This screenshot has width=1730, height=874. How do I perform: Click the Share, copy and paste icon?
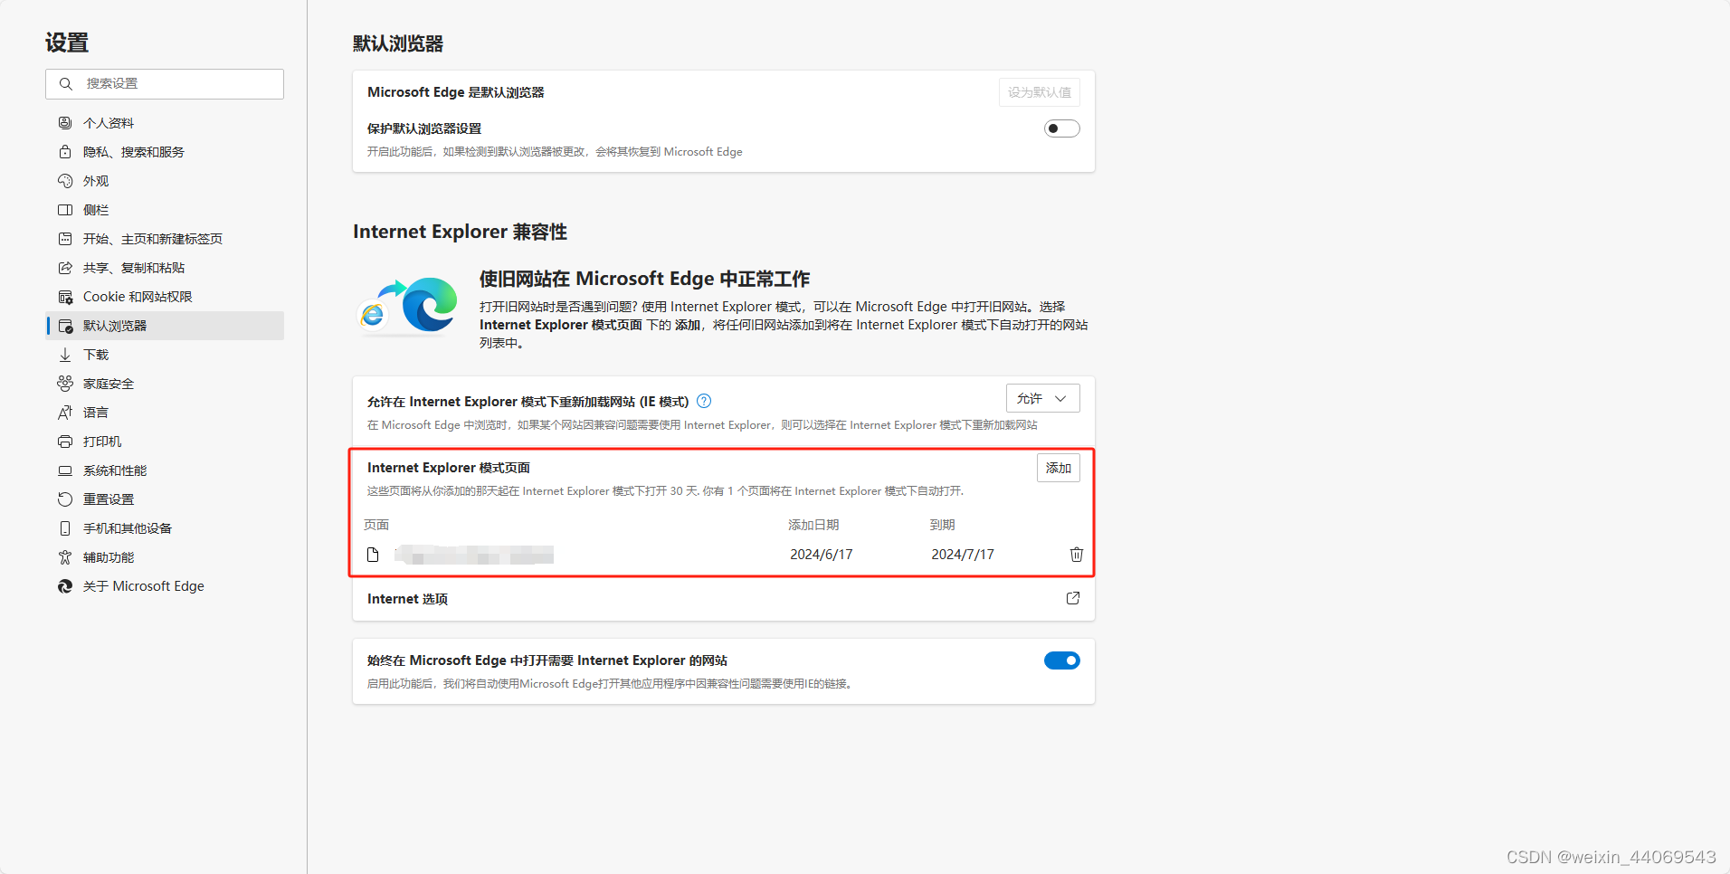point(65,268)
